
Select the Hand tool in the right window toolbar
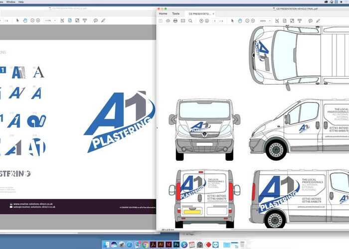tap(240, 21)
